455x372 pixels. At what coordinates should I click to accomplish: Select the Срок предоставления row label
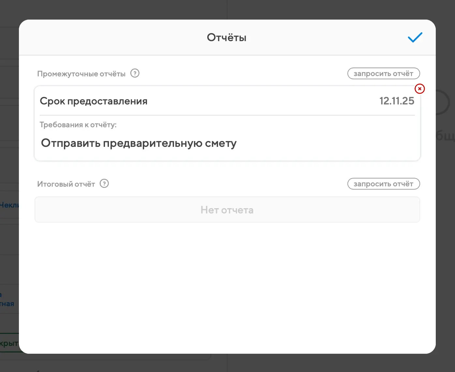94,101
